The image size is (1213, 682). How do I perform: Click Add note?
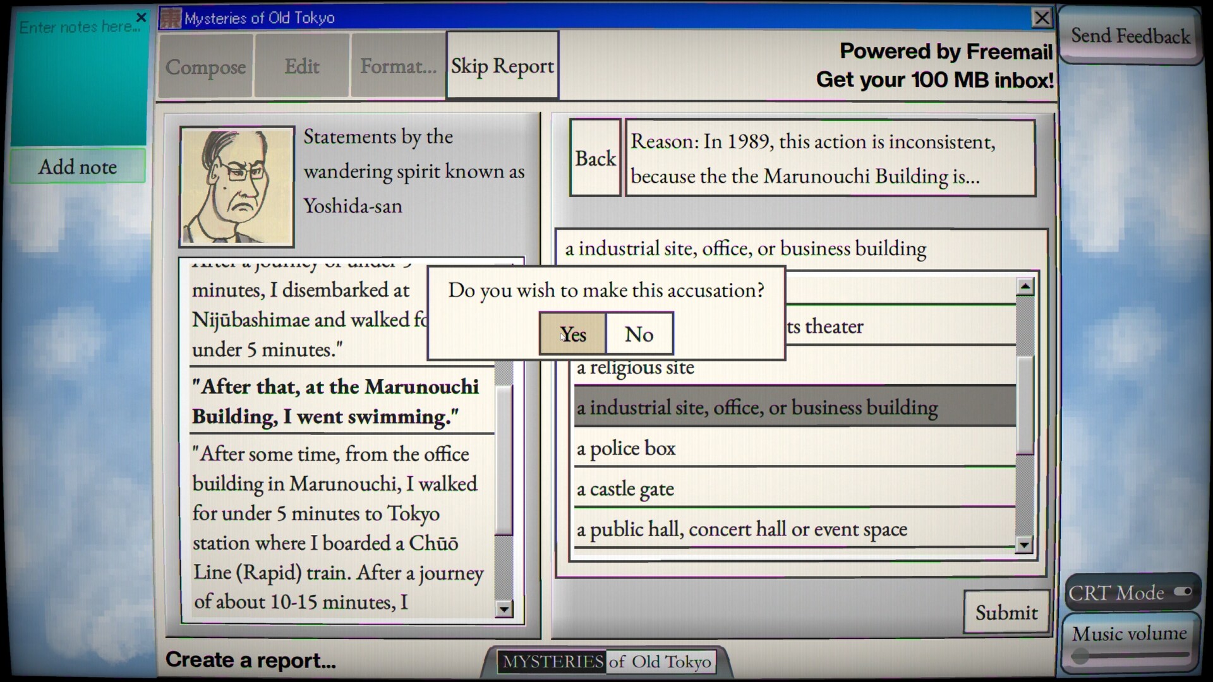coord(78,166)
